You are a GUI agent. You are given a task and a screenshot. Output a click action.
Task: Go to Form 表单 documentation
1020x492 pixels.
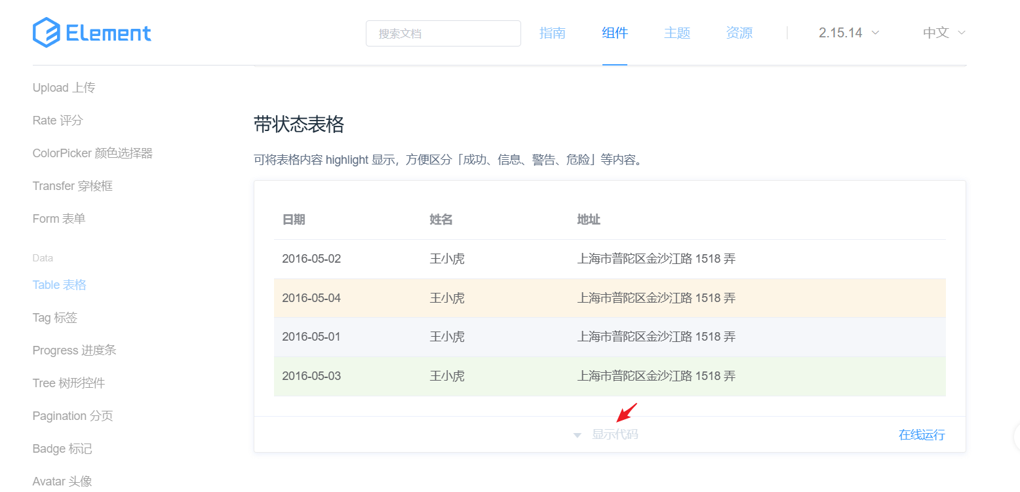click(58, 218)
